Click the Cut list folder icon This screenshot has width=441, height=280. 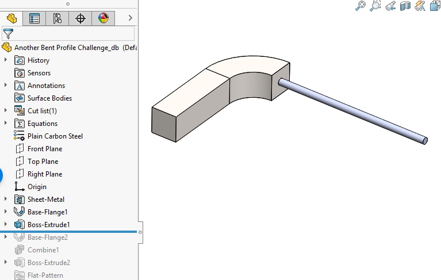[20, 110]
